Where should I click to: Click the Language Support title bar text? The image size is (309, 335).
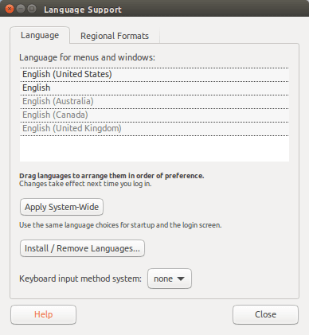click(x=83, y=10)
